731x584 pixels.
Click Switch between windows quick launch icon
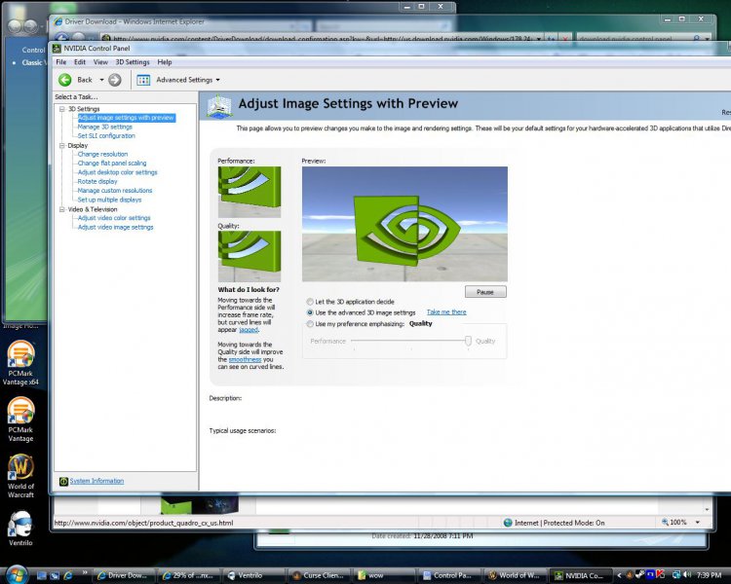pos(55,575)
